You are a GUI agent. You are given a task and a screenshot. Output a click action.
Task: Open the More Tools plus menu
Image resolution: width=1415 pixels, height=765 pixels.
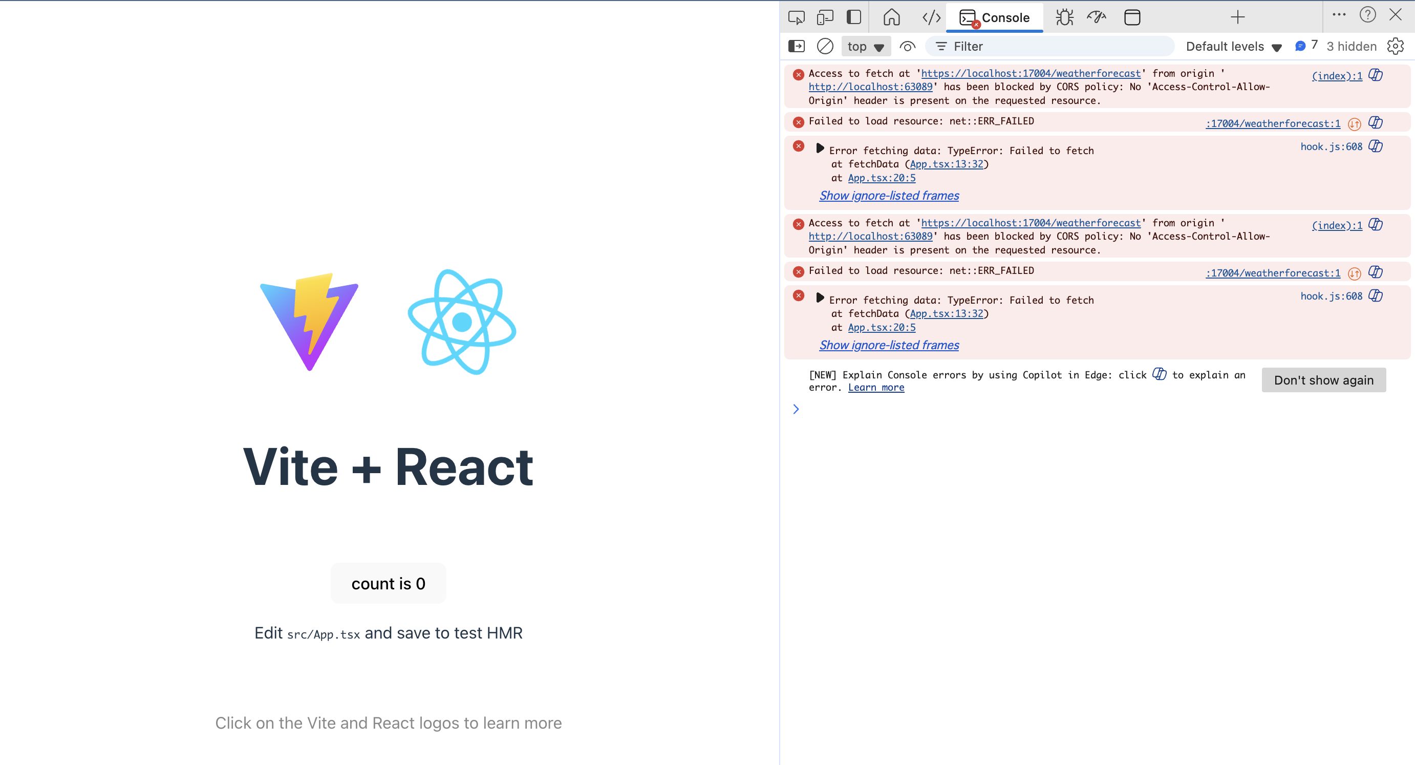pos(1237,17)
